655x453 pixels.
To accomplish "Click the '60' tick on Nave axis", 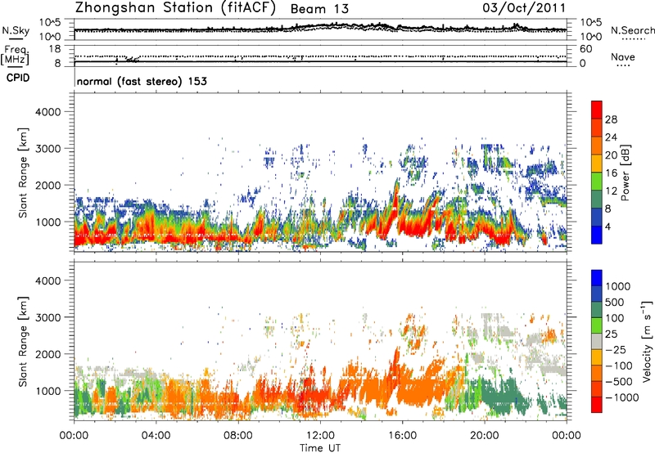I will (x=585, y=49).
